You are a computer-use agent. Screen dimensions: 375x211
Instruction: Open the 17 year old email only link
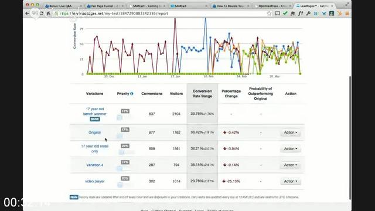(95, 148)
